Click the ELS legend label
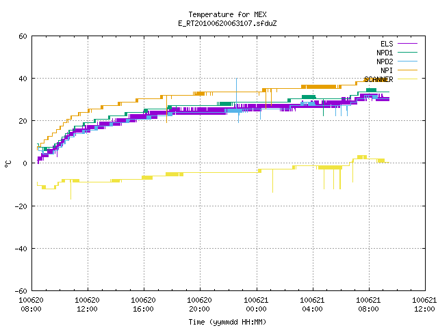The width and height of the screenshot is (438, 328). pos(387,44)
